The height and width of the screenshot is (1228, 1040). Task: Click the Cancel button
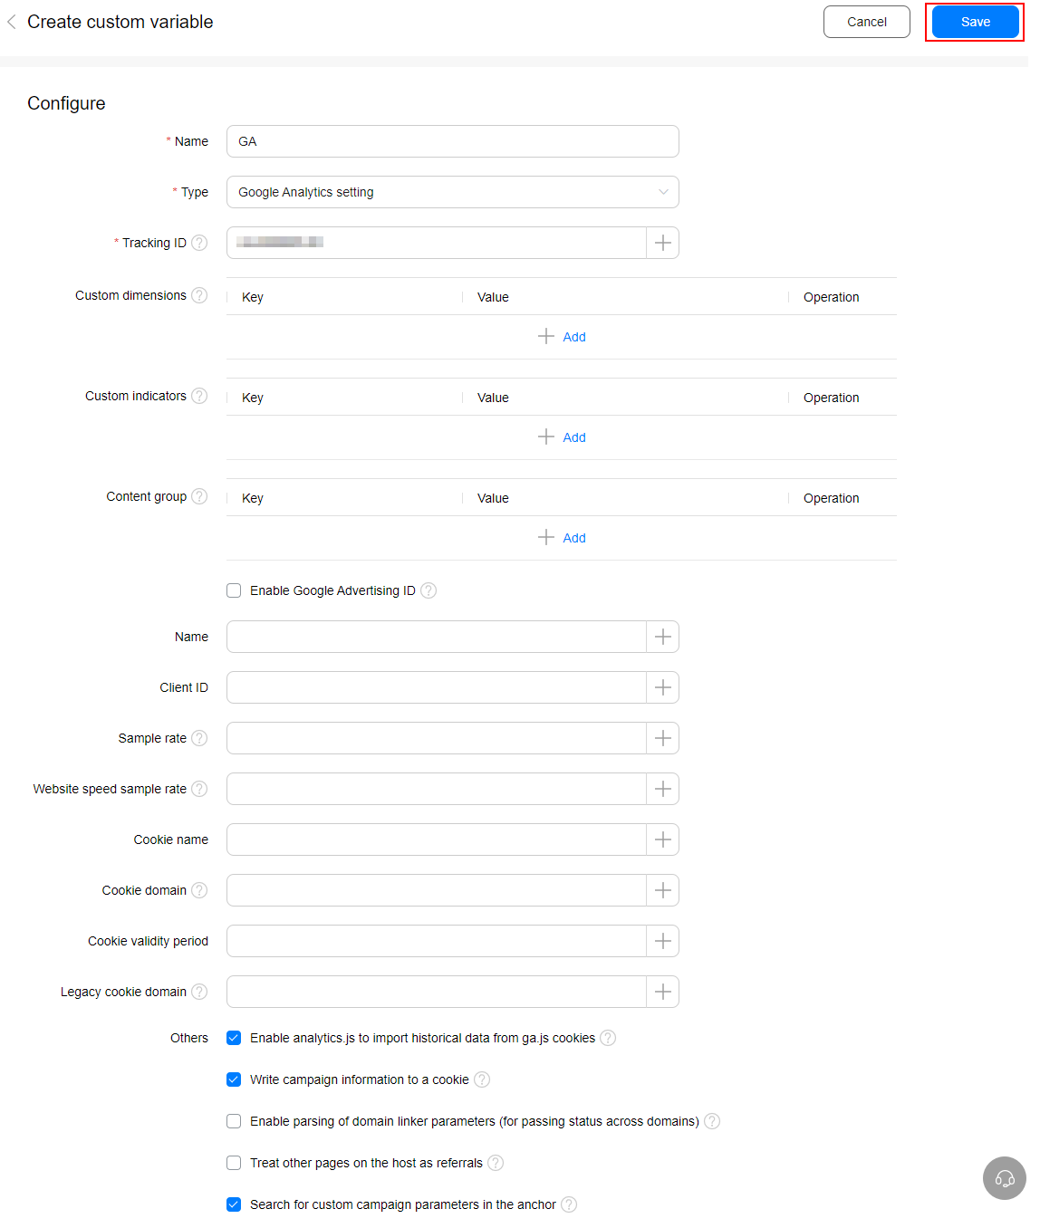click(866, 22)
